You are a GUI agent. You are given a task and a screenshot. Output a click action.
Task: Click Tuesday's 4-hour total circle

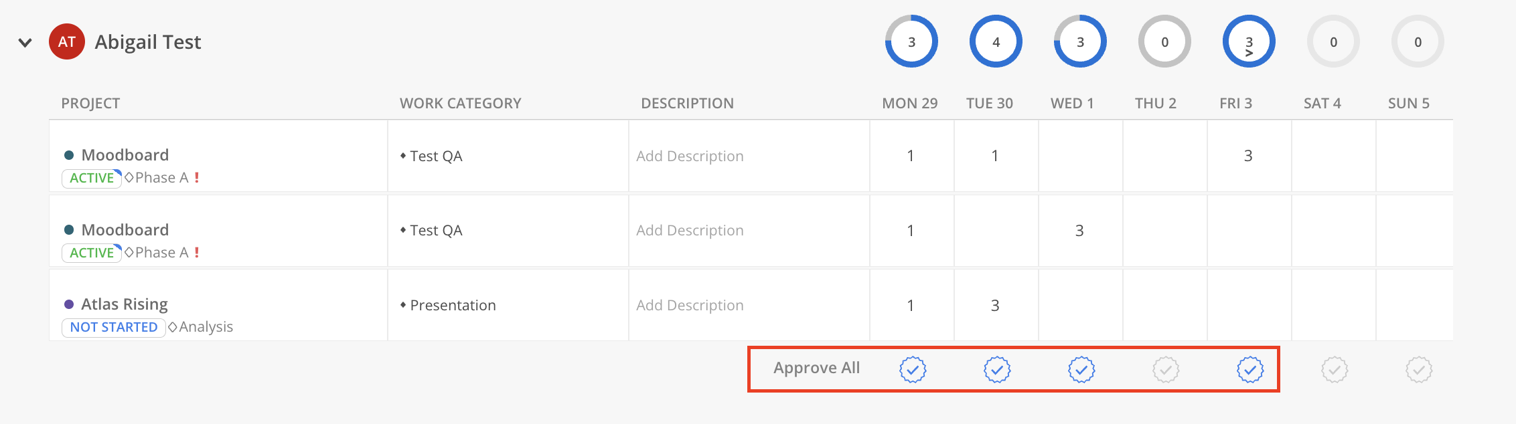tap(996, 42)
